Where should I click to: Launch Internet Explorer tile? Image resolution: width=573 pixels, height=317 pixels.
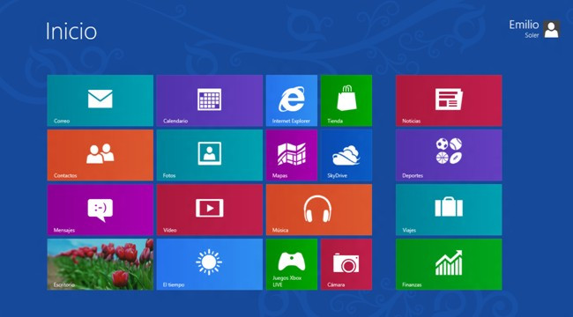[292, 100]
